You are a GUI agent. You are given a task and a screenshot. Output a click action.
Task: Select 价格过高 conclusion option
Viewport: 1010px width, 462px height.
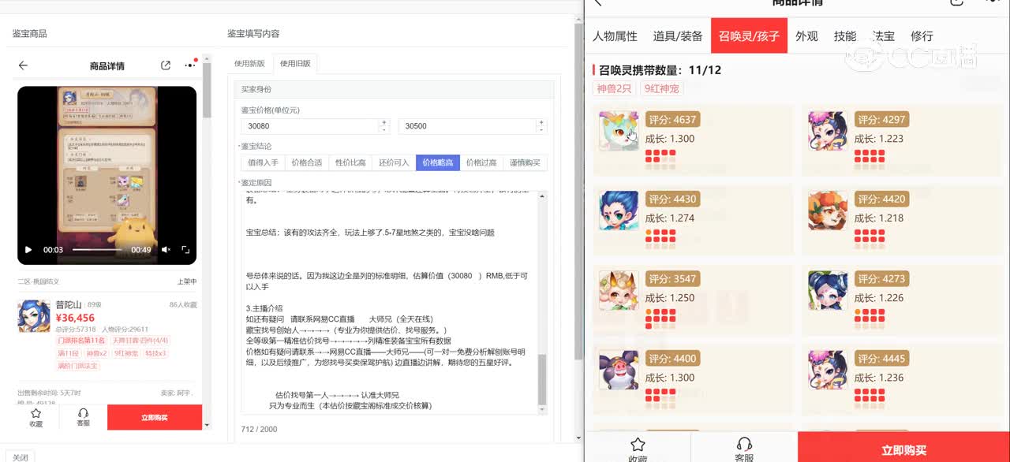[x=481, y=163]
